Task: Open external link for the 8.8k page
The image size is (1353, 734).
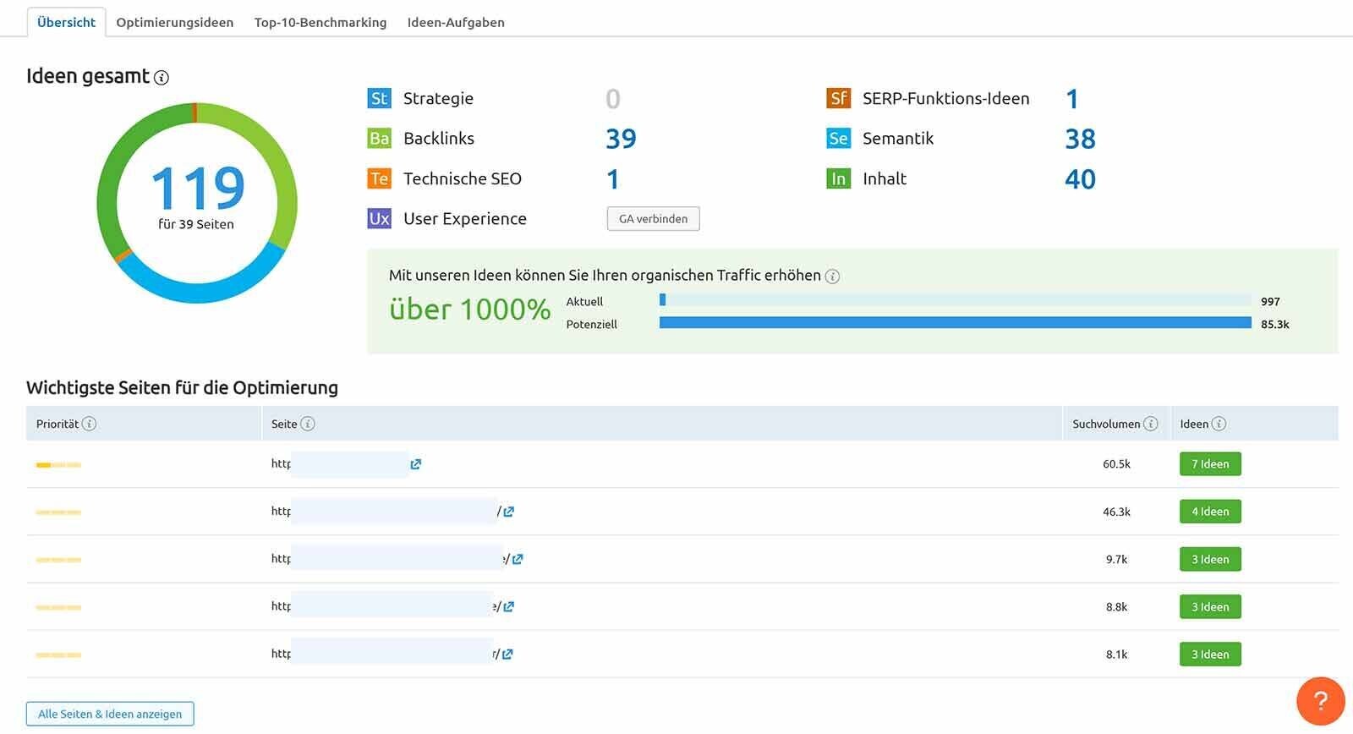Action: [x=508, y=606]
